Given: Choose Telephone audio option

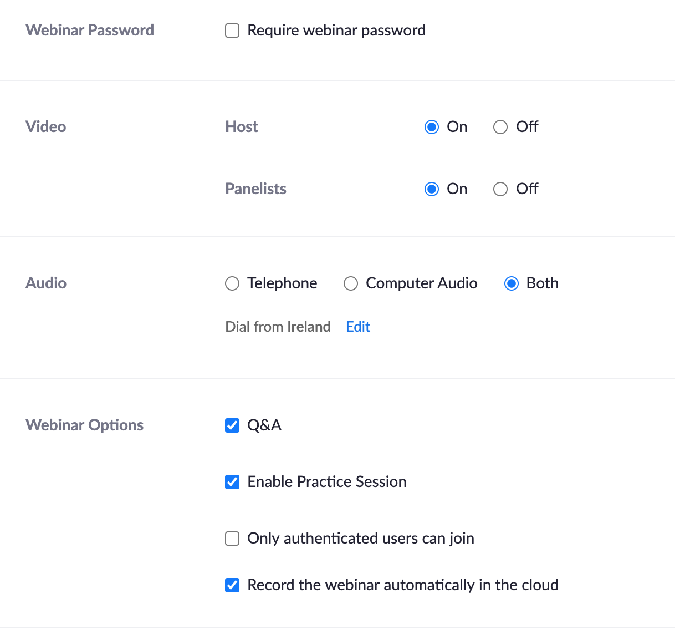Looking at the screenshot, I should (x=232, y=283).
